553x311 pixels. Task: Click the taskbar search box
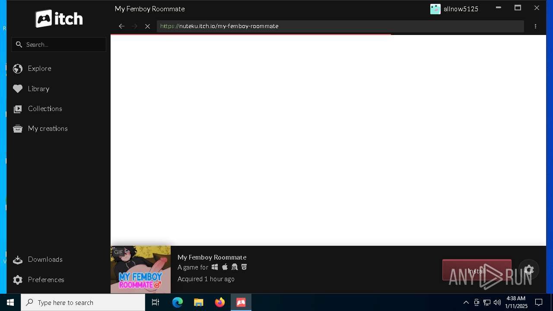(83, 302)
